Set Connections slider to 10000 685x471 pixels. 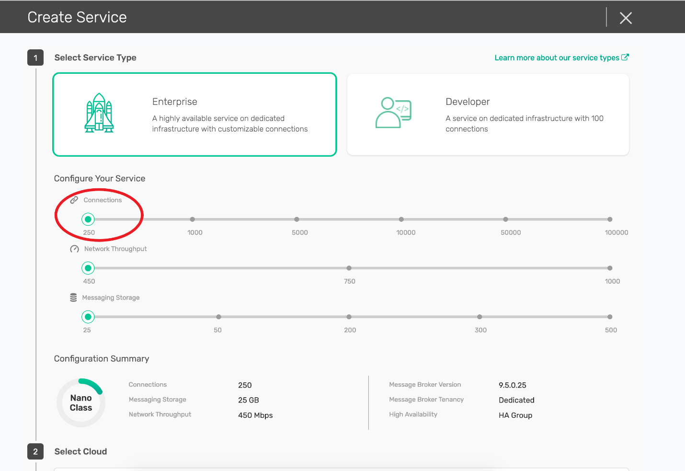coord(401,219)
